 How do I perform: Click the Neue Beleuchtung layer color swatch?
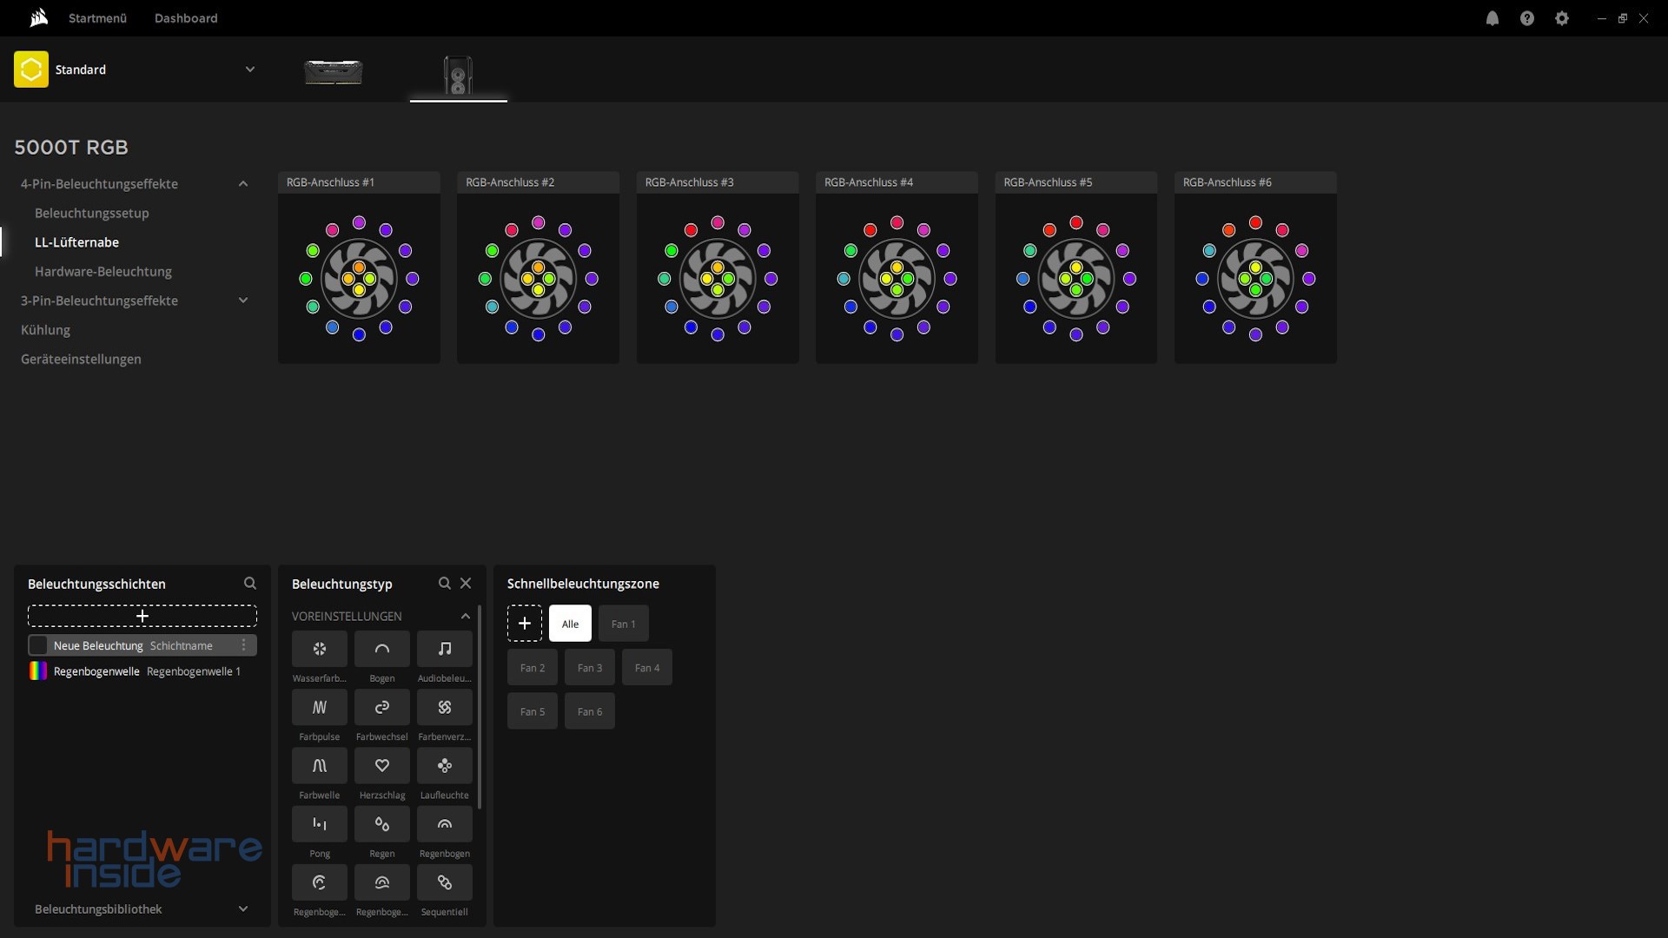38,645
